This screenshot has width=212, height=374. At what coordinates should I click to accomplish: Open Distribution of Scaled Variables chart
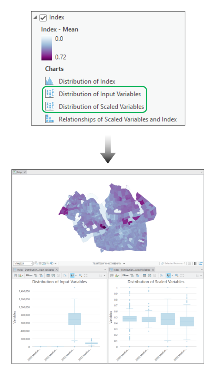click(x=101, y=106)
